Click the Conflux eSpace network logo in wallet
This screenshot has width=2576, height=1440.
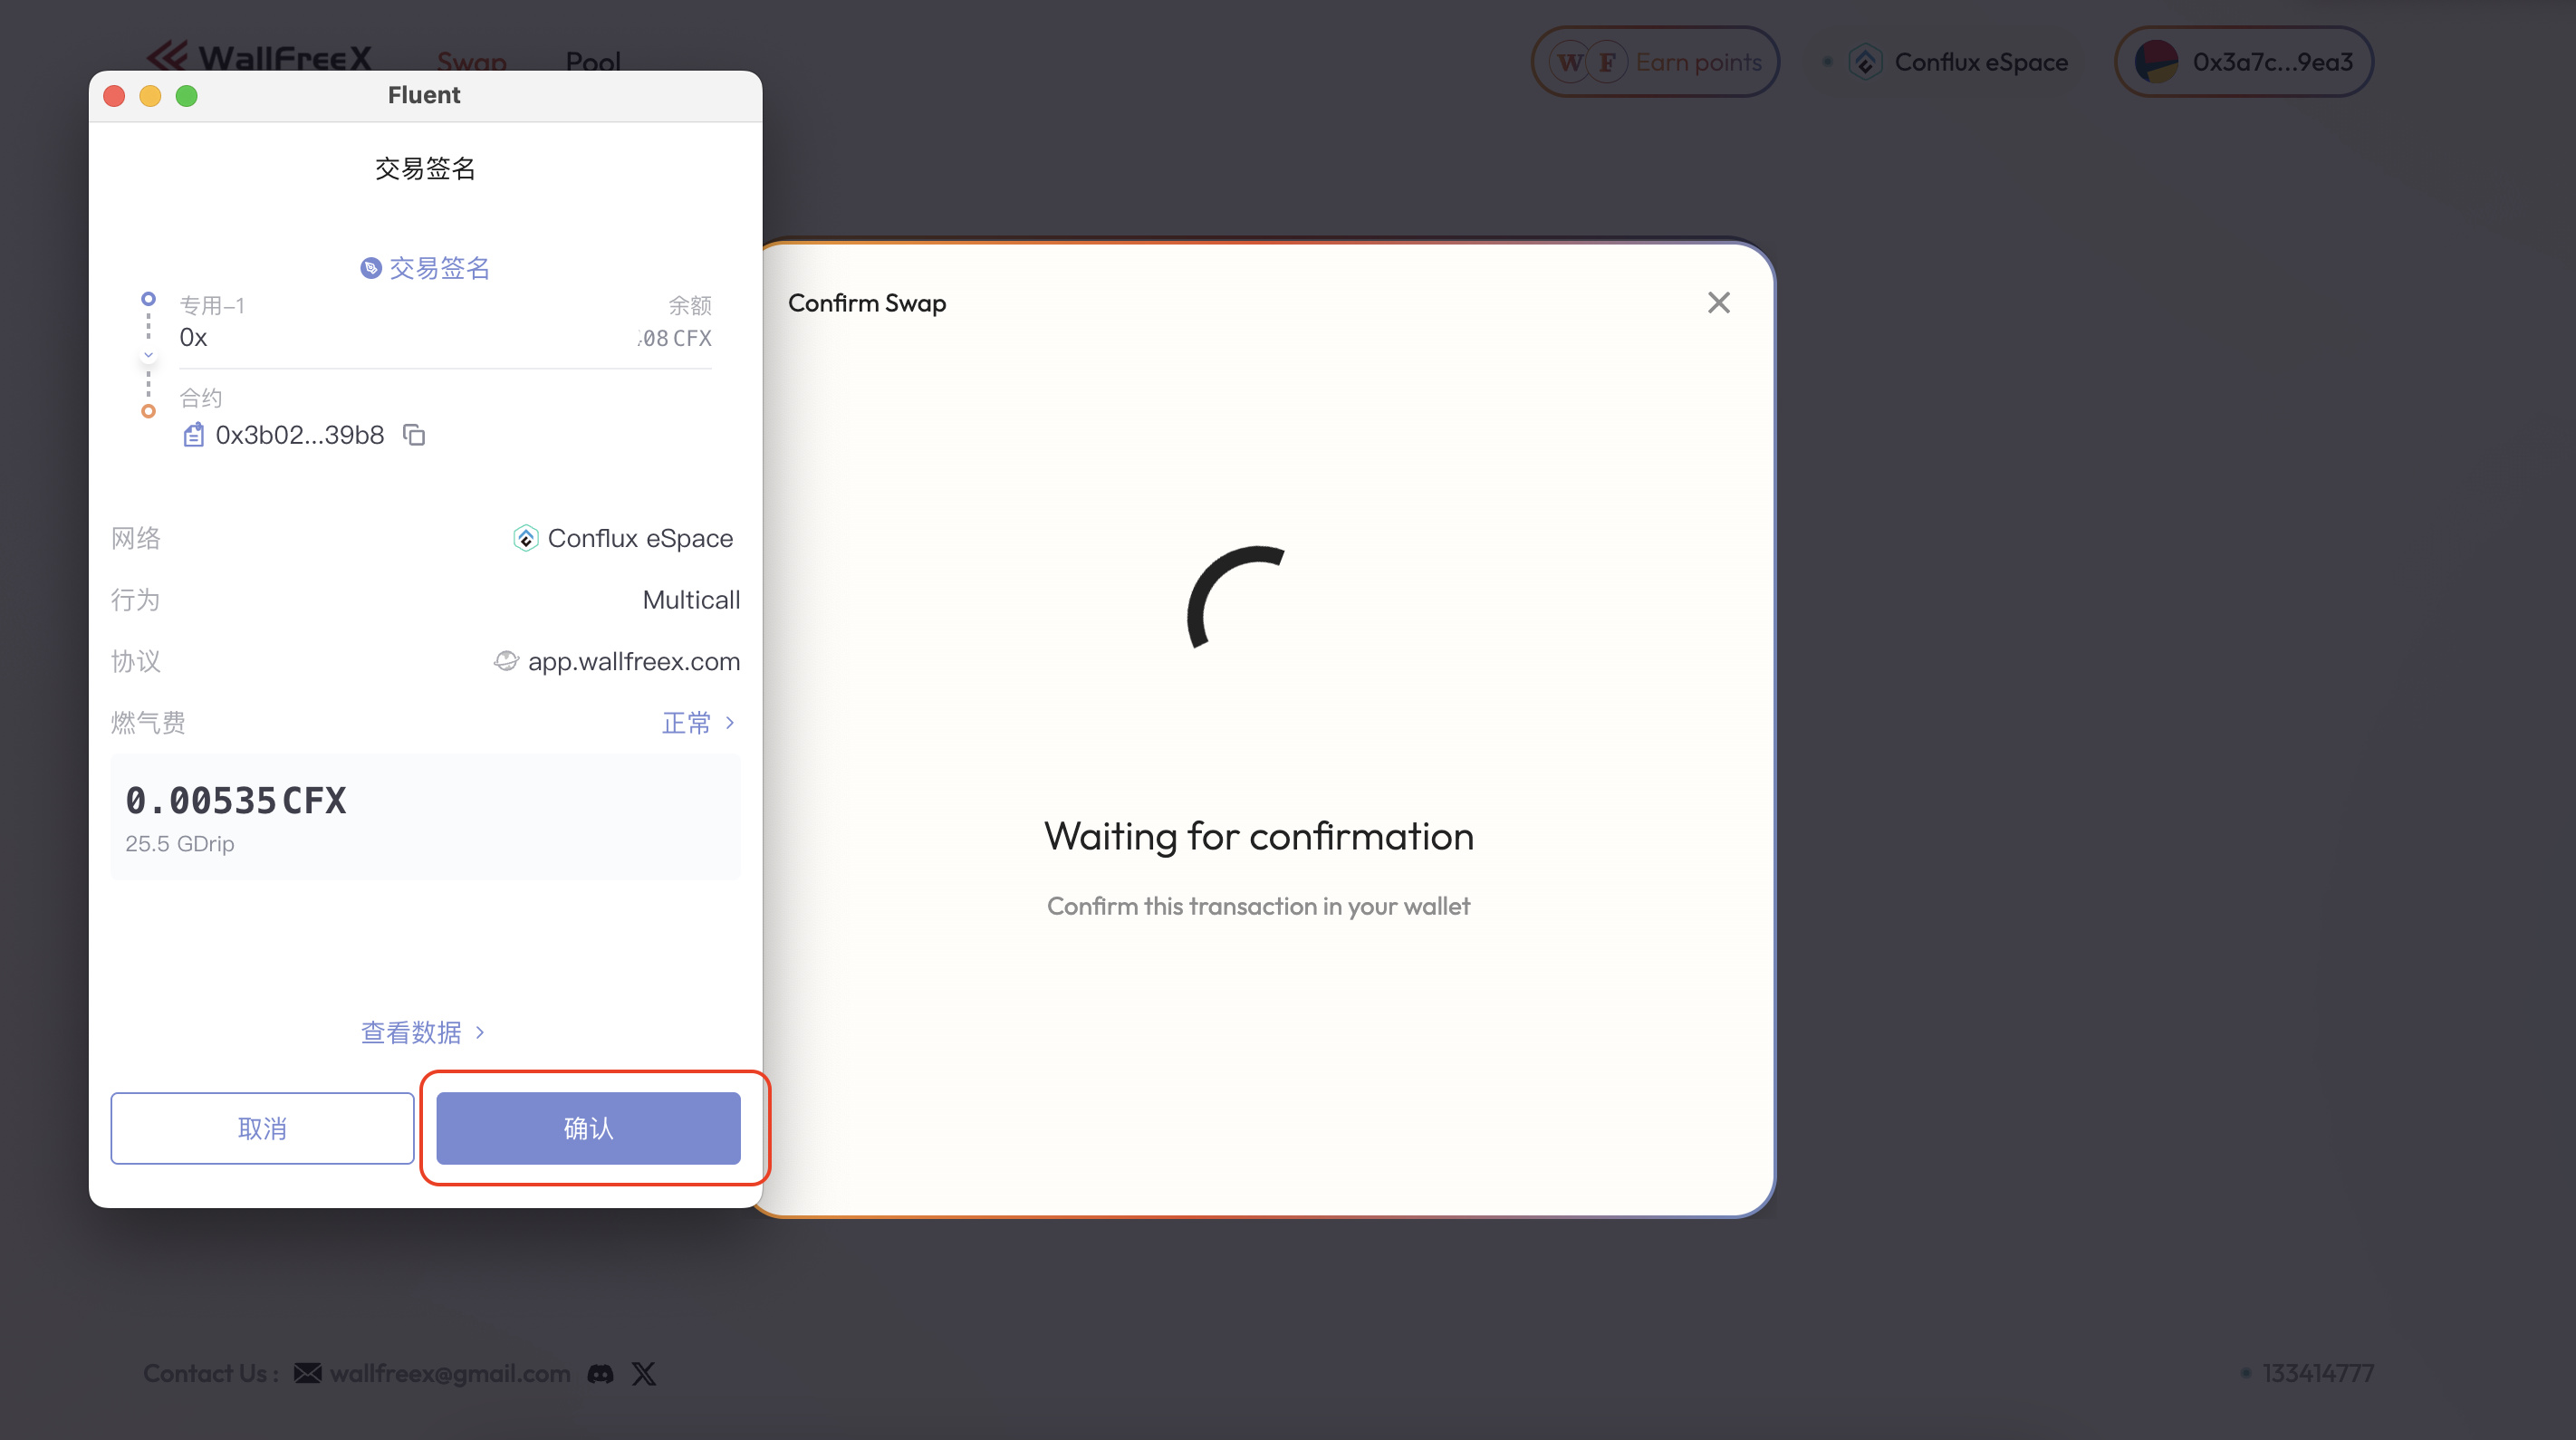click(525, 539)
